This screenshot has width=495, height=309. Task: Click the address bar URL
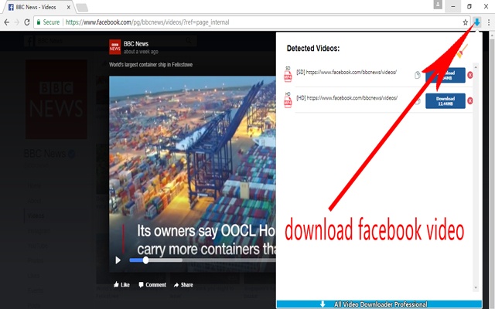click(147, 22)
